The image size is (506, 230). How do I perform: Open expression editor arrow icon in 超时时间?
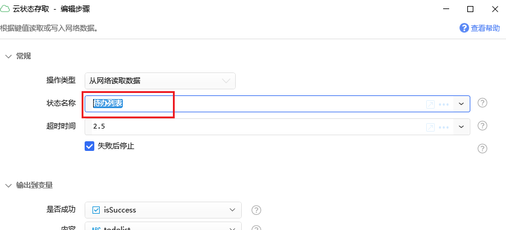tap(430, 127)
